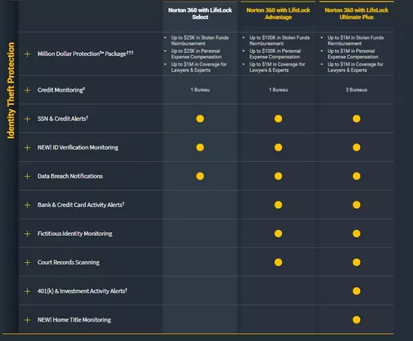Select the Norton 360 with LifeLock Advantage header
This screenshot has height=341, width=413.
[278, 14]
